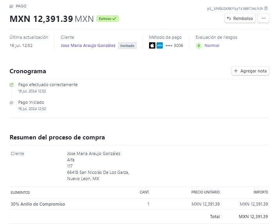Click the 'Alfa' street address line

click(x=71, y=160)
